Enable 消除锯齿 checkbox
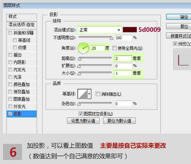 pyautogui.click(x=98, y=94)
